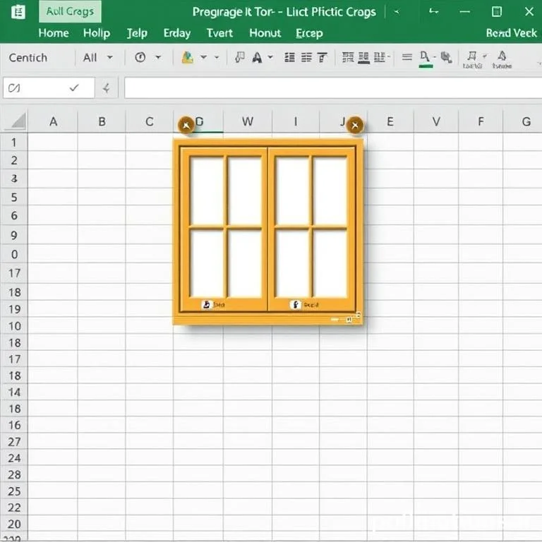The width and height of the screenshot is (542, 542).
Task: Click the right pane label icon in window picture
Action: (296, 304)
